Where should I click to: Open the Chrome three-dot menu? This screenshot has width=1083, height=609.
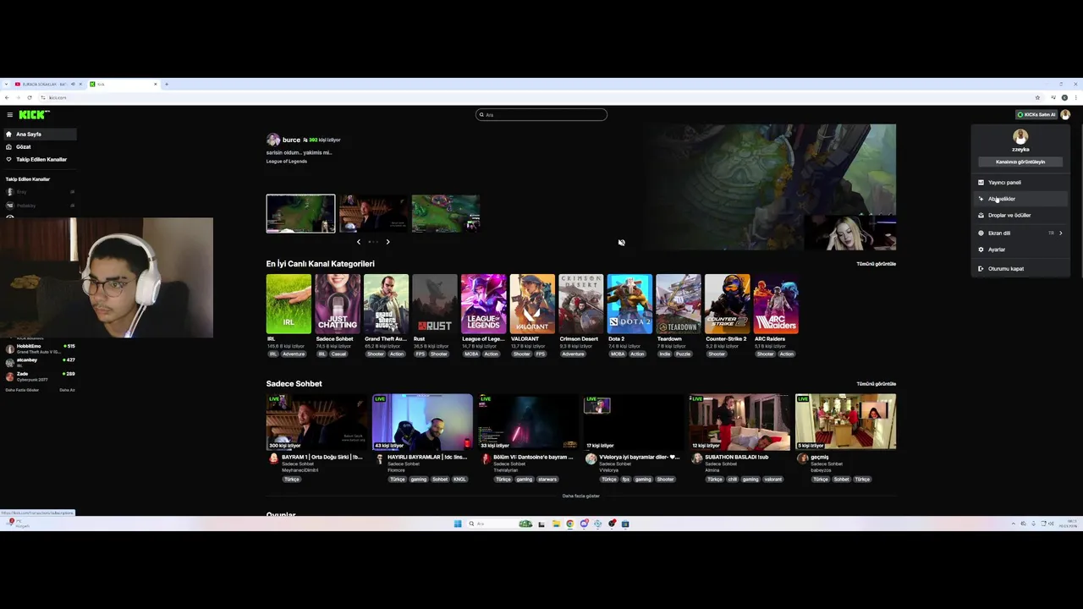[x=1076, y=97]
